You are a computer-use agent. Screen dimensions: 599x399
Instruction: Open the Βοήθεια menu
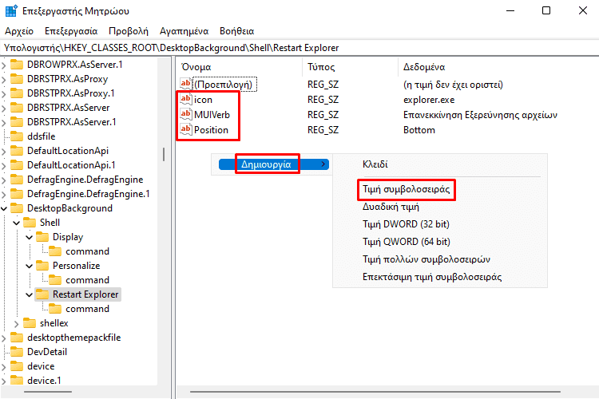(x=237, y=31)
